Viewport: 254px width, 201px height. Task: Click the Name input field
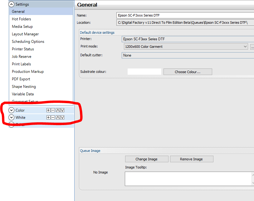(185, 15)
